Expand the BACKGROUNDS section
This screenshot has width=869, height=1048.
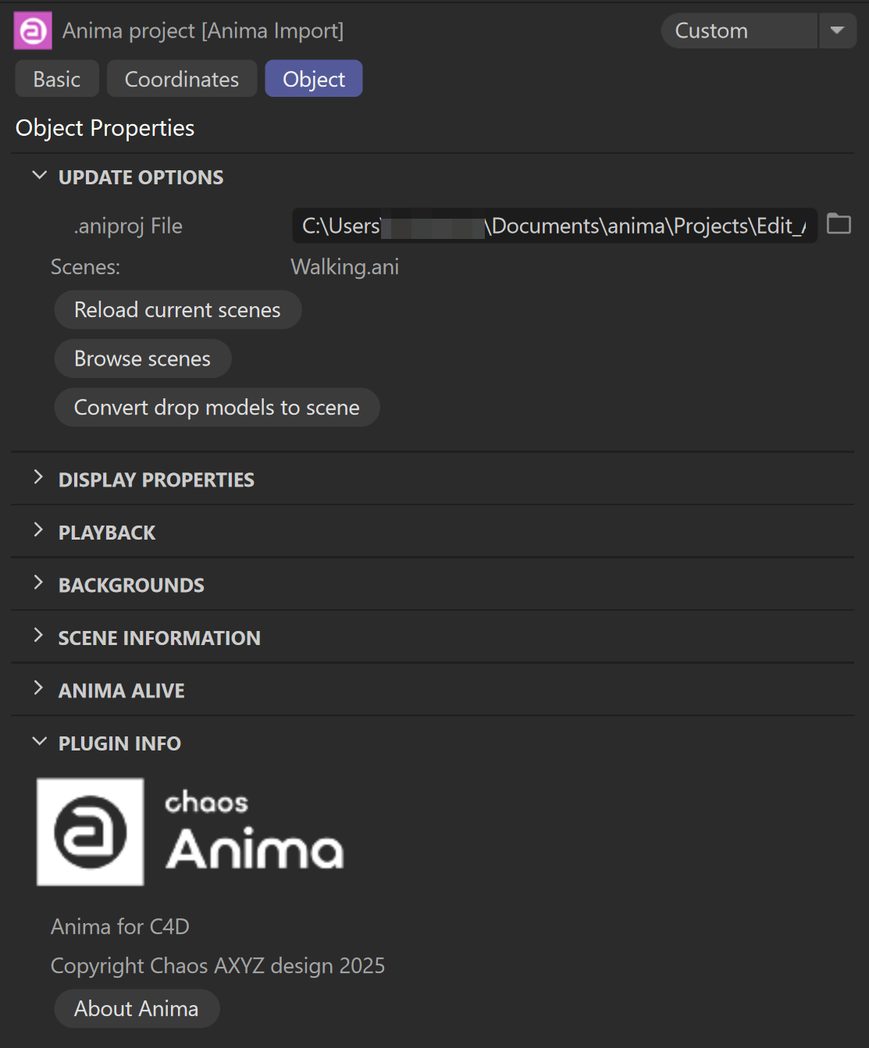pos(38,583)
